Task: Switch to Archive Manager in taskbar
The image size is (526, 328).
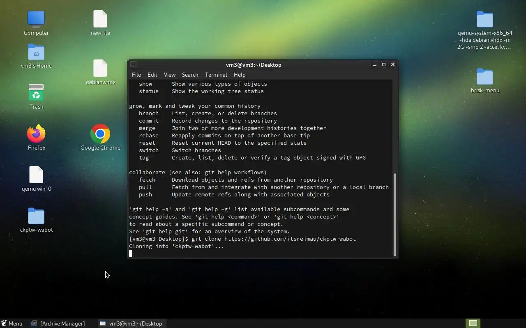Action: click(x=58, y=323)
